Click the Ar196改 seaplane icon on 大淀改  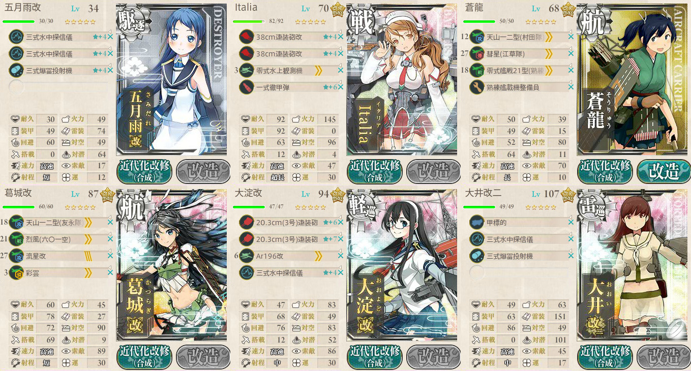pyautogui.click(x=247, y=256)
